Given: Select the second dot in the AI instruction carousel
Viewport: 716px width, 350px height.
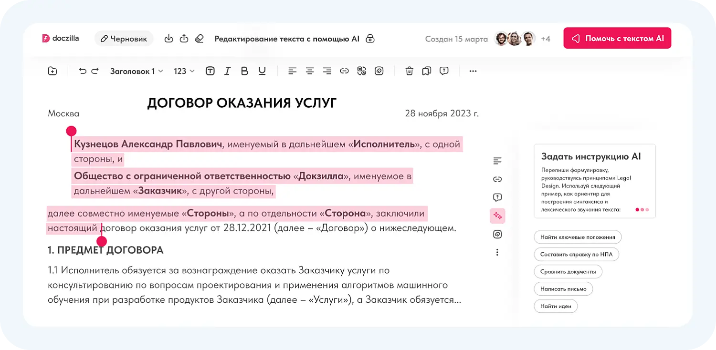Looking at the screenshot, I should click(x=642, y=209).
